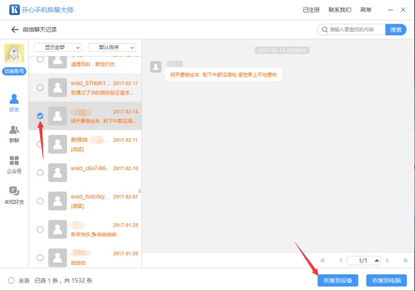Open the 1/1 page selector dropdown
The width and height of the screenshot is (415, 291).
[364, 261]
